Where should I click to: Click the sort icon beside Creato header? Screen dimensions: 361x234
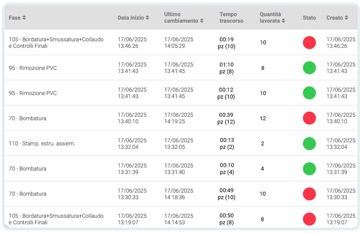346,18
